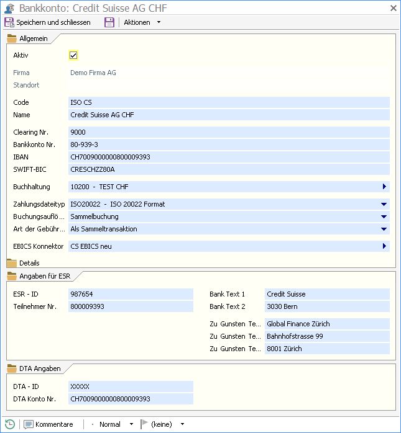The image size is (401, 433).
Task: Open the EBICS Konnektor lookup arrow
Action: [384, 246]
